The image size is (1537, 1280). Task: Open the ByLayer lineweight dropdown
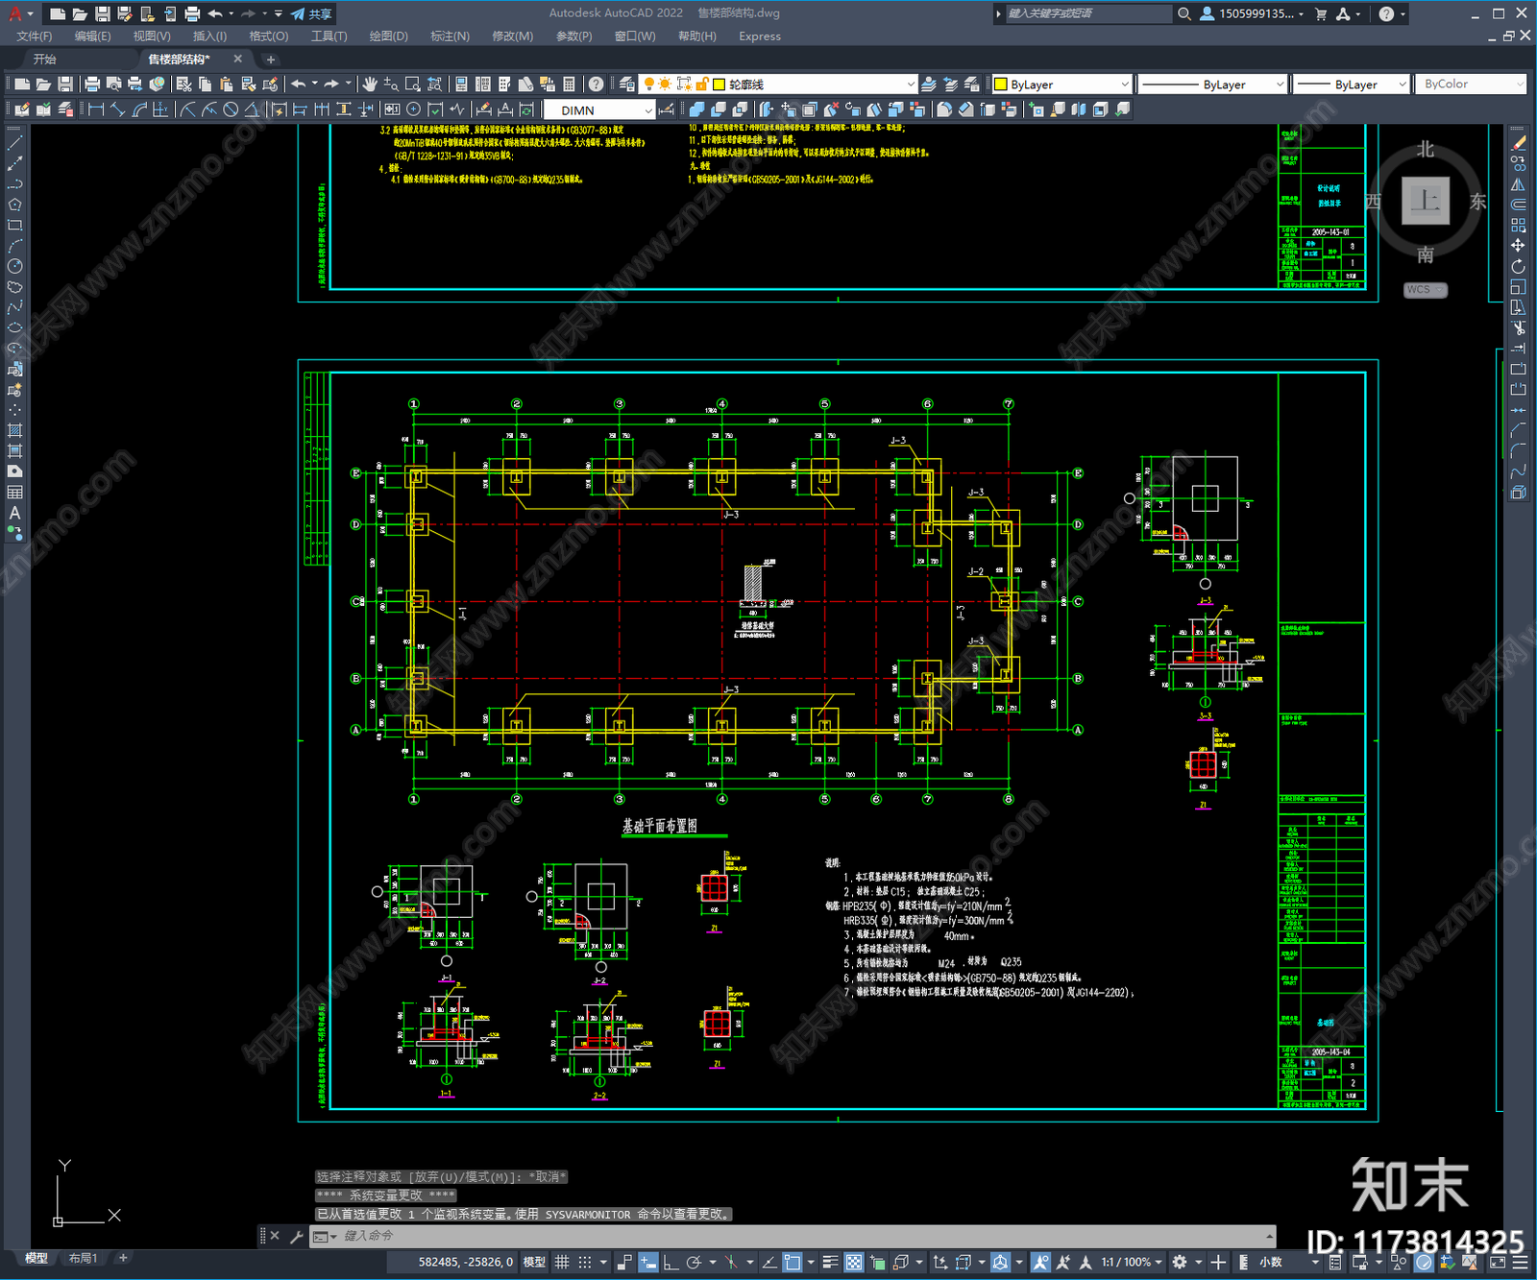[x=1351, y=85]
